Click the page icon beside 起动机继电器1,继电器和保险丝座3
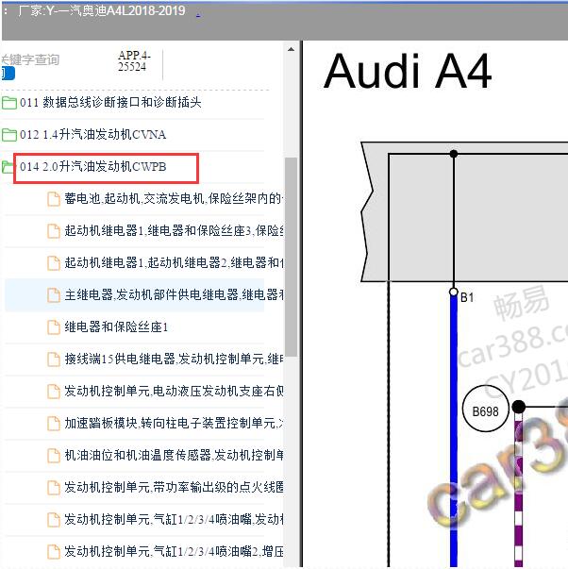The height and width of the screenshot is (569, 568). click(x=54, y=231)
